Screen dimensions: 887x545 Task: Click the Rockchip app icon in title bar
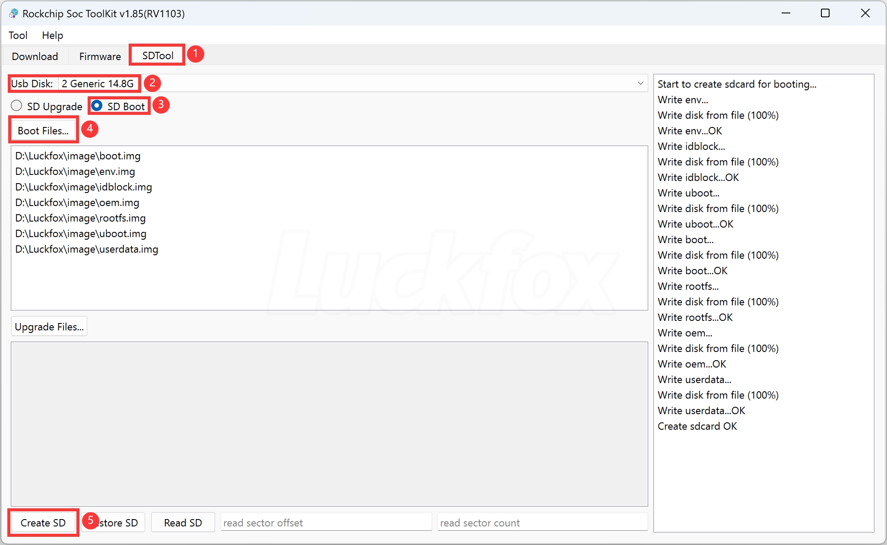(x=13, y=13)
